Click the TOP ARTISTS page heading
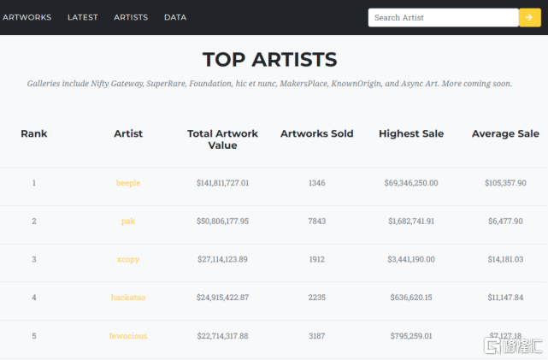548x360 pixels. [x=269, y=59]
